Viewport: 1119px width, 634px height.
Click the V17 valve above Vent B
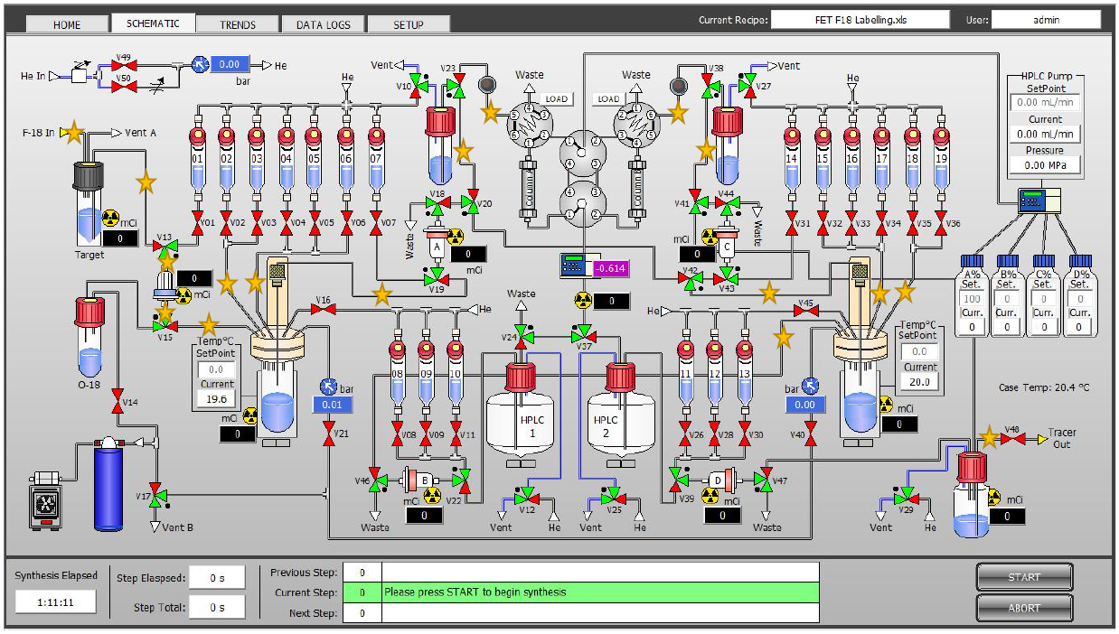(x=157, y=495)
